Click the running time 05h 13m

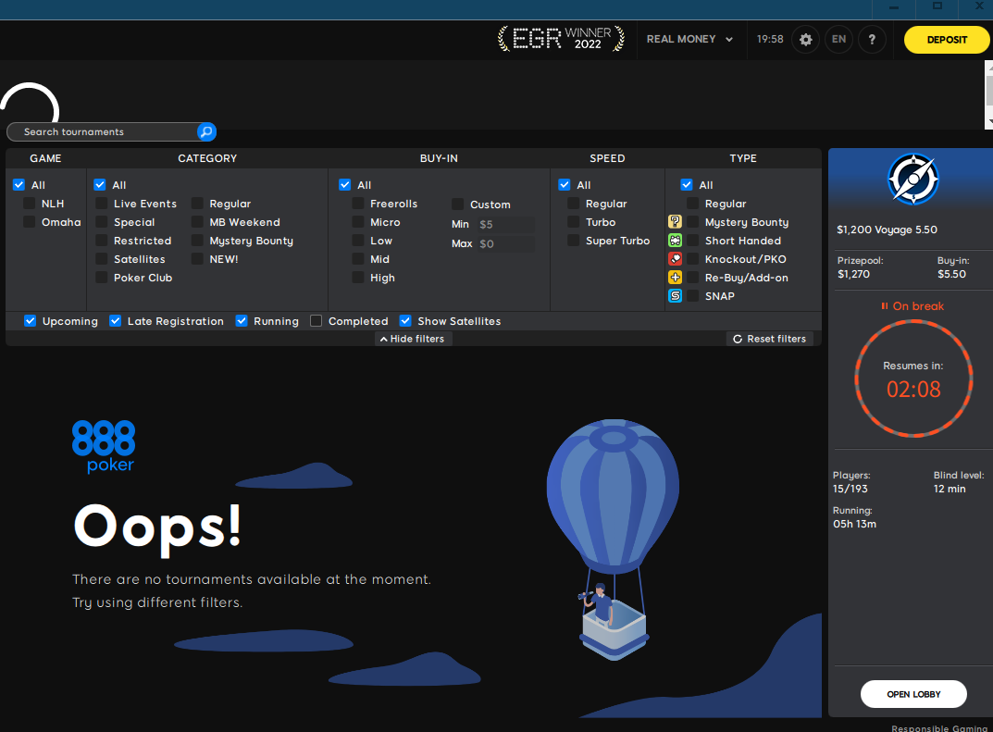coord(854,525)
